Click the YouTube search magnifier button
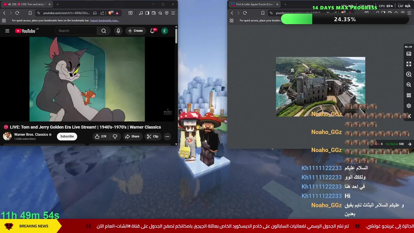The image size is (414, 233). (x=103, y=31)
